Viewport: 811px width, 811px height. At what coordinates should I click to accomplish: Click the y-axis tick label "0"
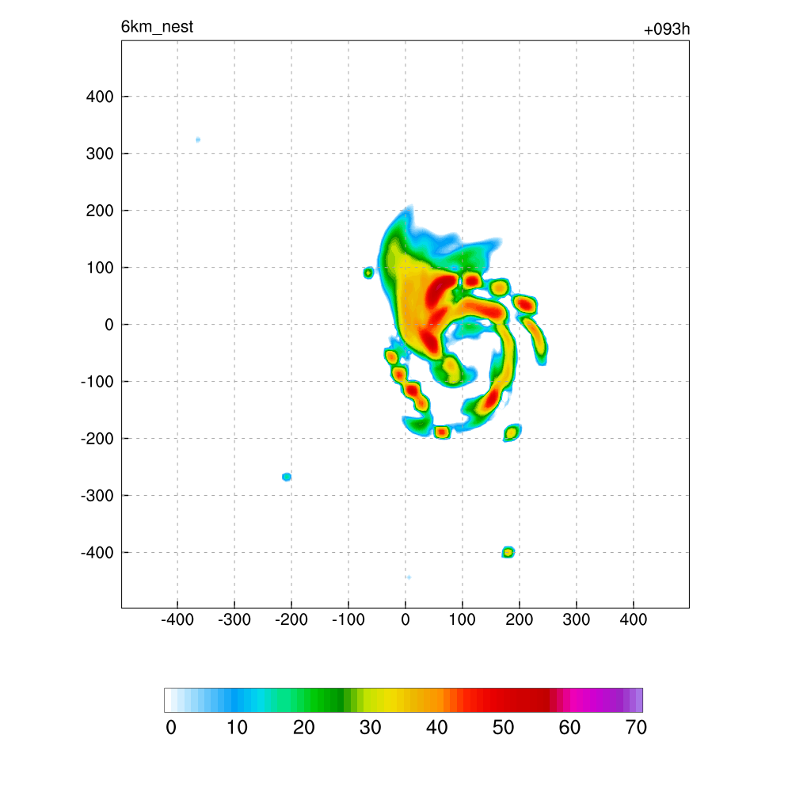coord(109,325)
